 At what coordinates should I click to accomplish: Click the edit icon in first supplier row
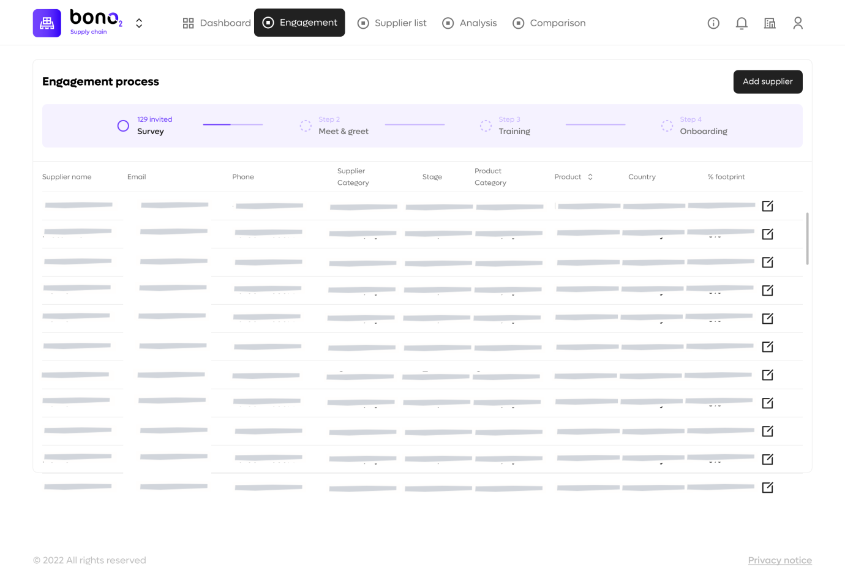(767, 206)
